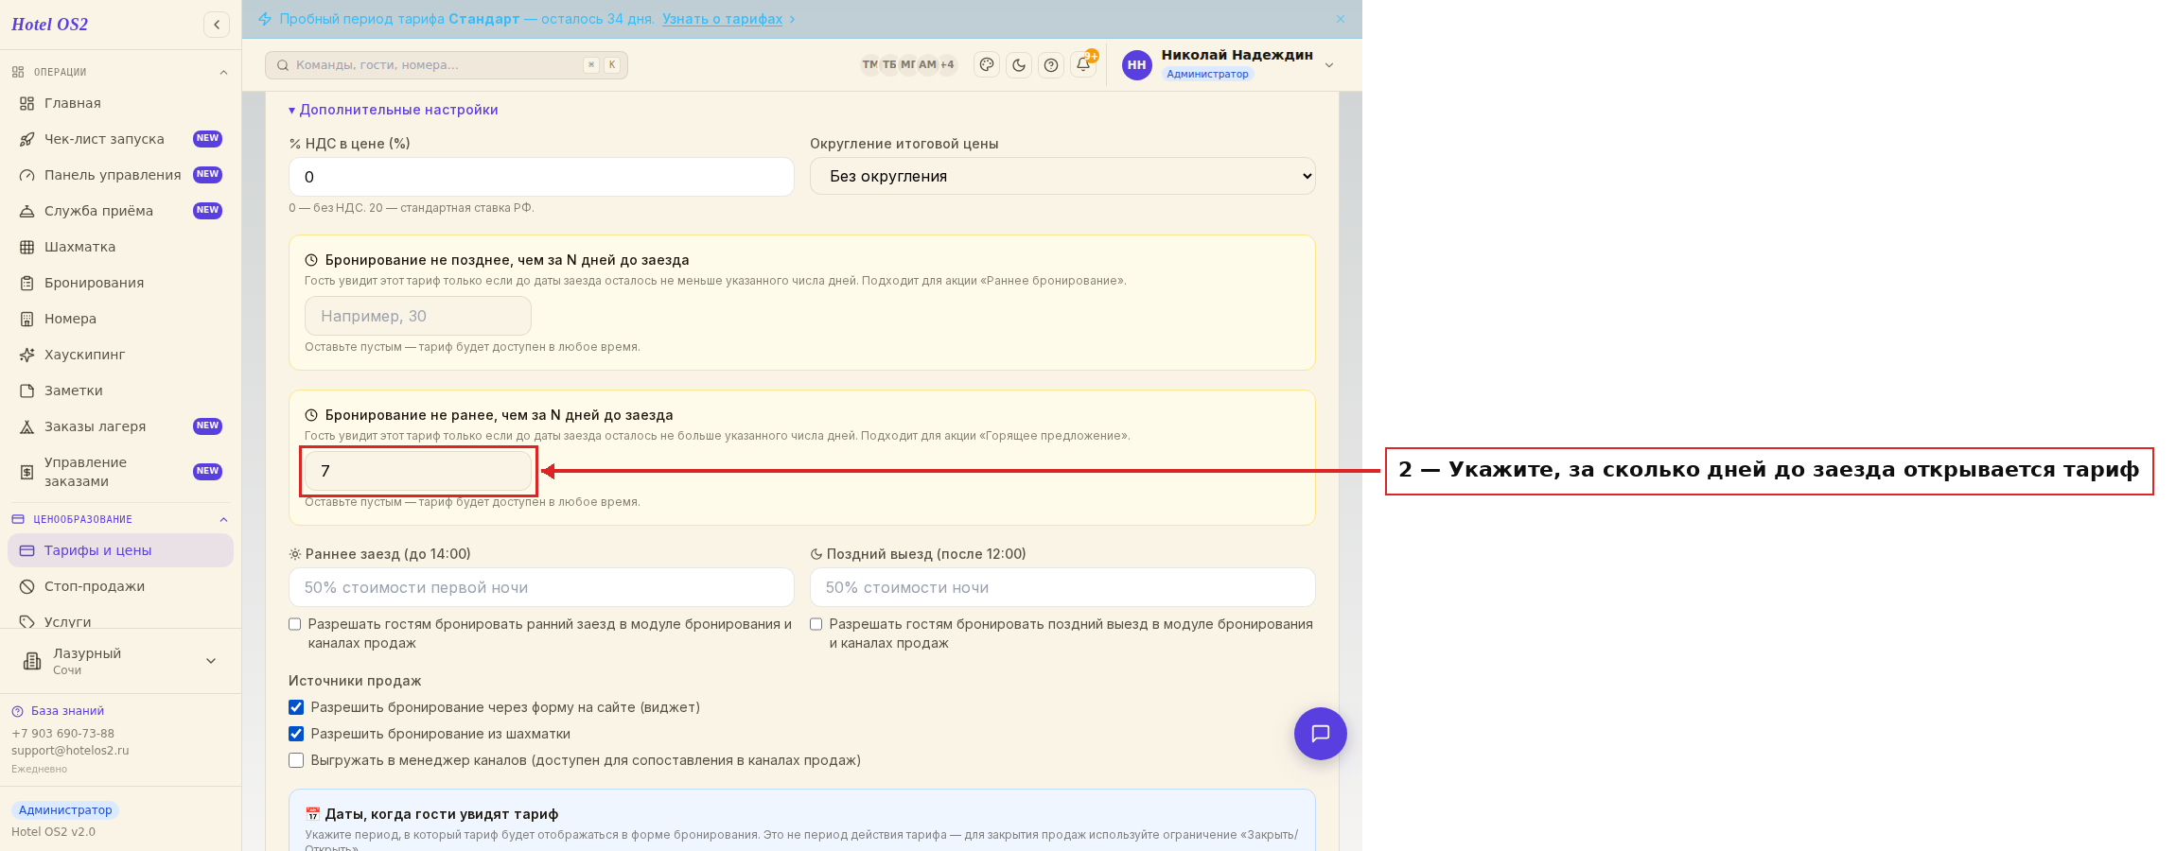This screenshot has height=851, width=2176.
Task: Click the Управление заказами icon
Action: [x=27, y=472]
